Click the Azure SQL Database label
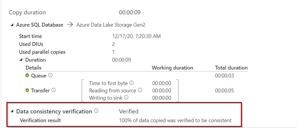Screen dimensions: 297x128 [40, 25]
